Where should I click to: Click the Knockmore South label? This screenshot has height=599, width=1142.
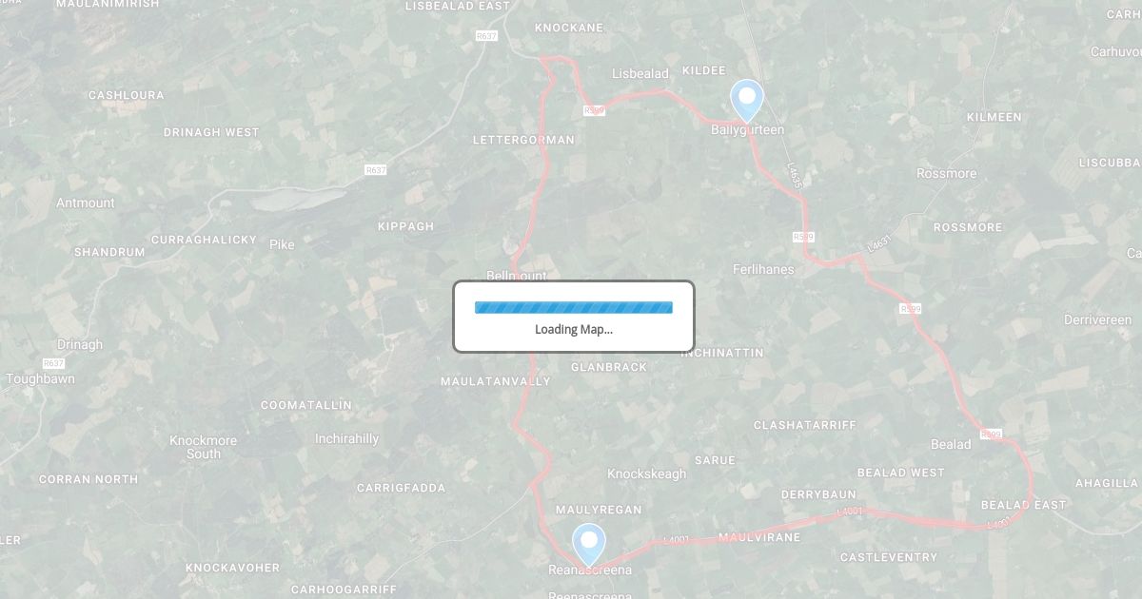(204, 447)
